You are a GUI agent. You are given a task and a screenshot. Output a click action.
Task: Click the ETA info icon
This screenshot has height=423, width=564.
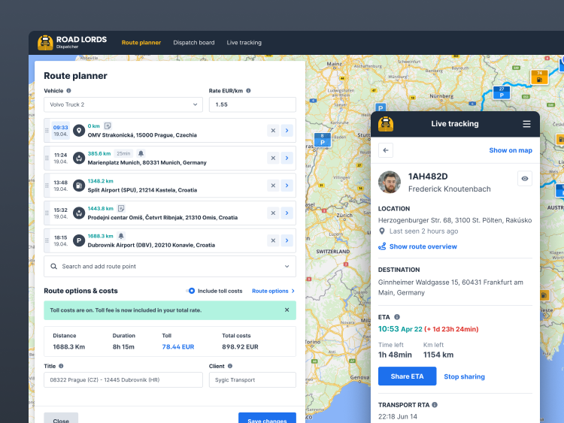click(397, 317)
